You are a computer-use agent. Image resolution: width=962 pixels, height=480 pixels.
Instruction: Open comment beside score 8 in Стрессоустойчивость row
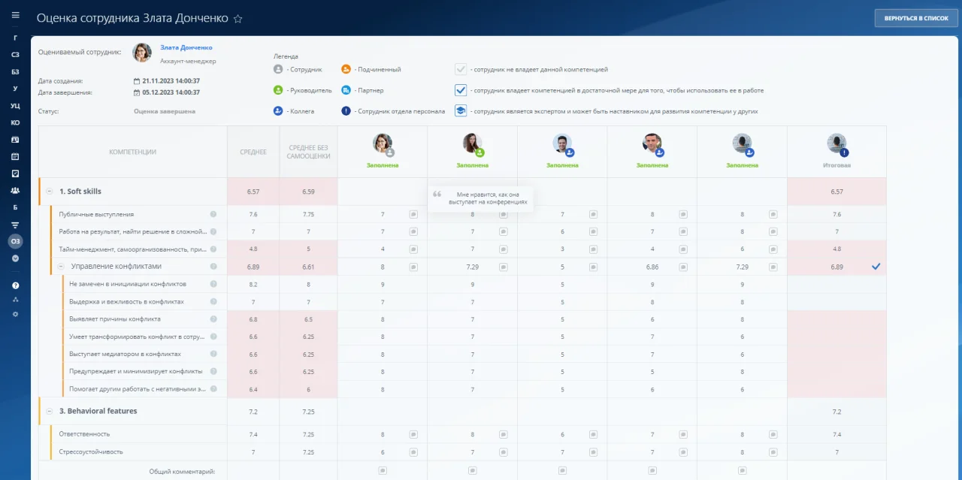click(x=773, y=452)
